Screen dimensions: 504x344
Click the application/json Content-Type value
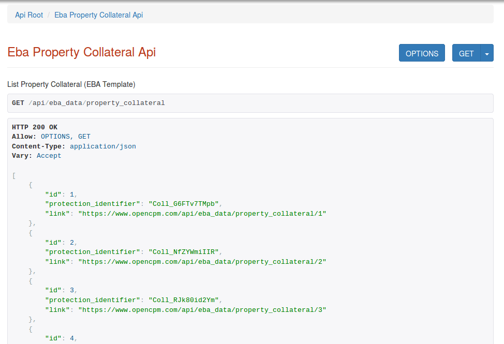click(x=102, y=146)
